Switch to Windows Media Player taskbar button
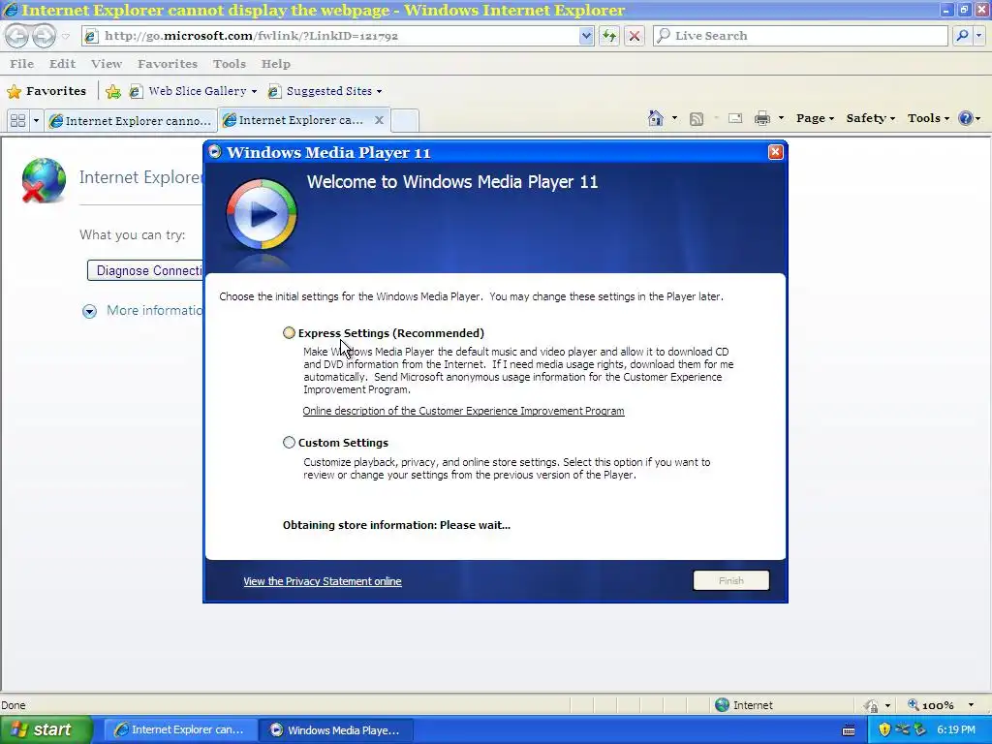 coord(337,730)
